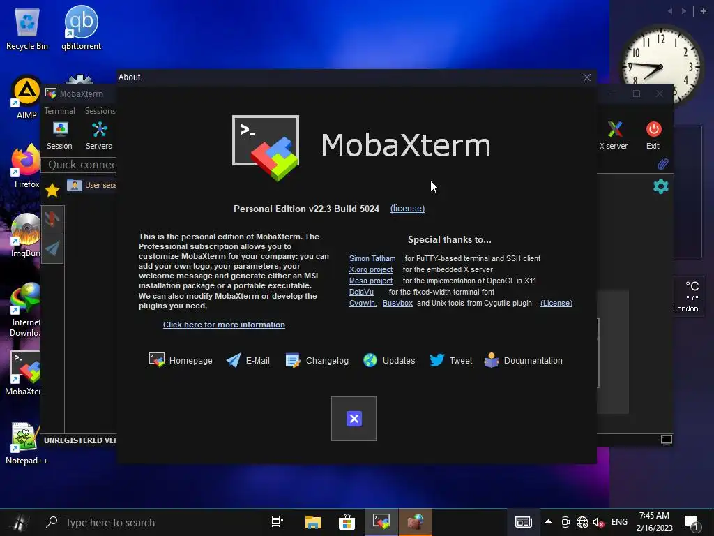Close the About dialog with title bar X
The image size is (714, 536).
point(587,77)
